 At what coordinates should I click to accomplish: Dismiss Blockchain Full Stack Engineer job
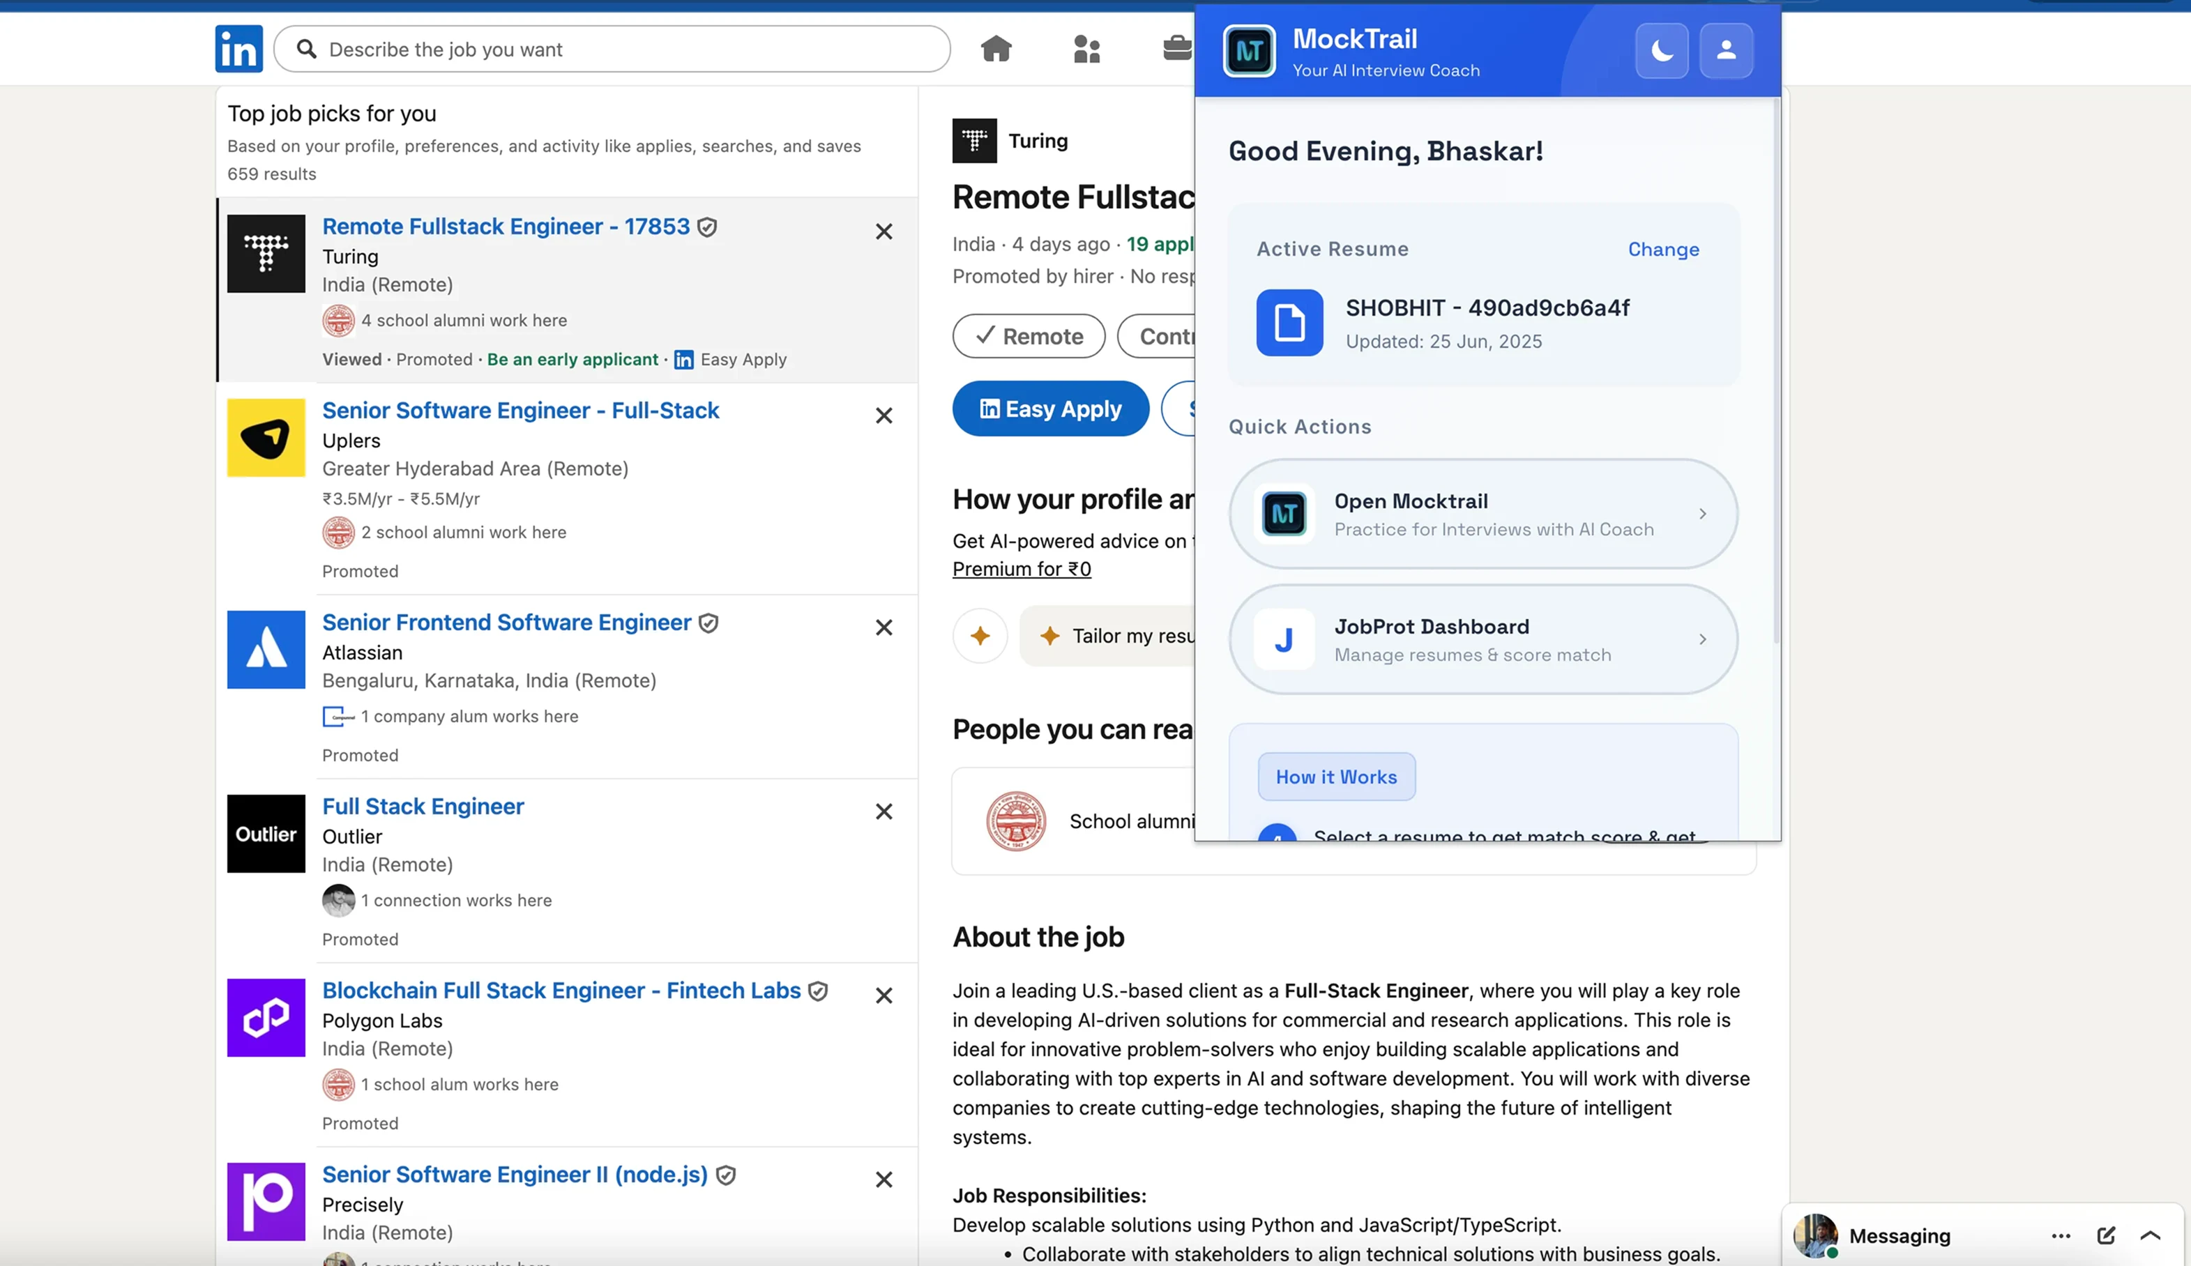pos(884,996)
